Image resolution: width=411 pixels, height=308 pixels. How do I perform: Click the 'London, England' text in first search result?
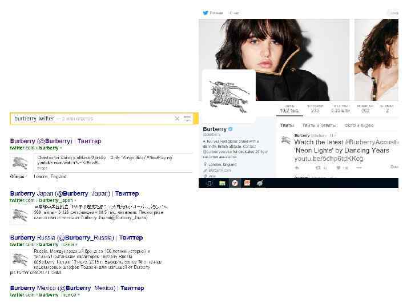click(x=50, y=176)
